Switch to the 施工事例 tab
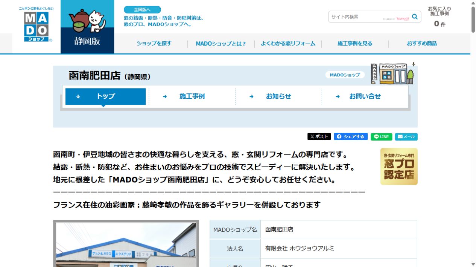Image resolution: width=476 pixels, height=267 pixels. tap(192, 96)
